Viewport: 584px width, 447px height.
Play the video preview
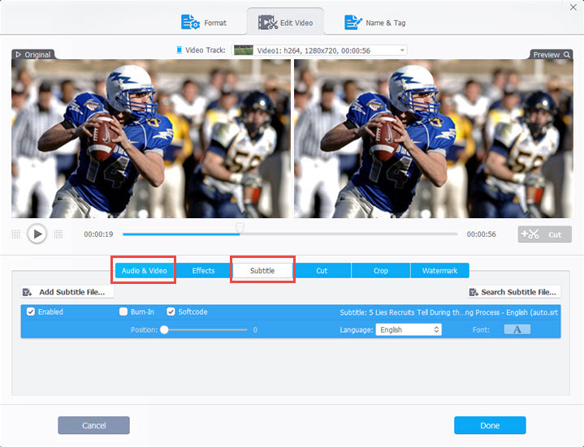37,234
